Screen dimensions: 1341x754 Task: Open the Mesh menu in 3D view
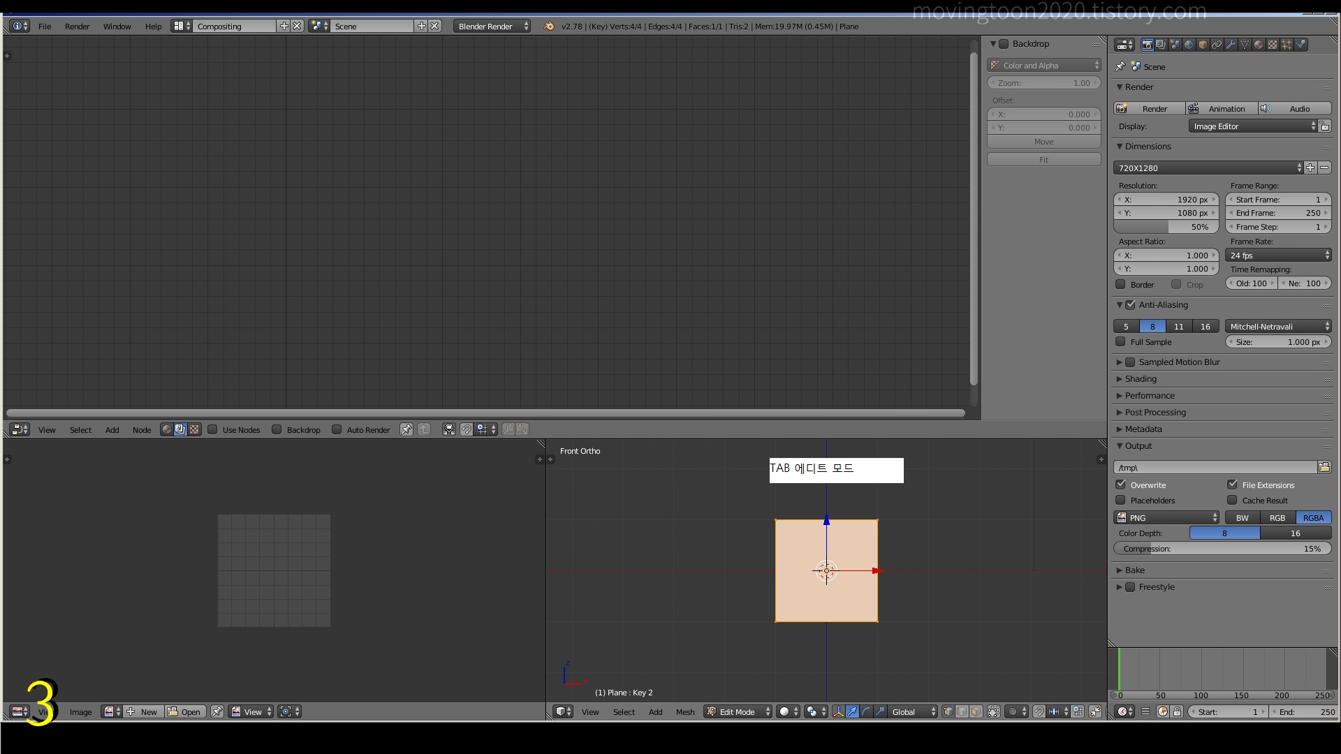coord(685,711)
